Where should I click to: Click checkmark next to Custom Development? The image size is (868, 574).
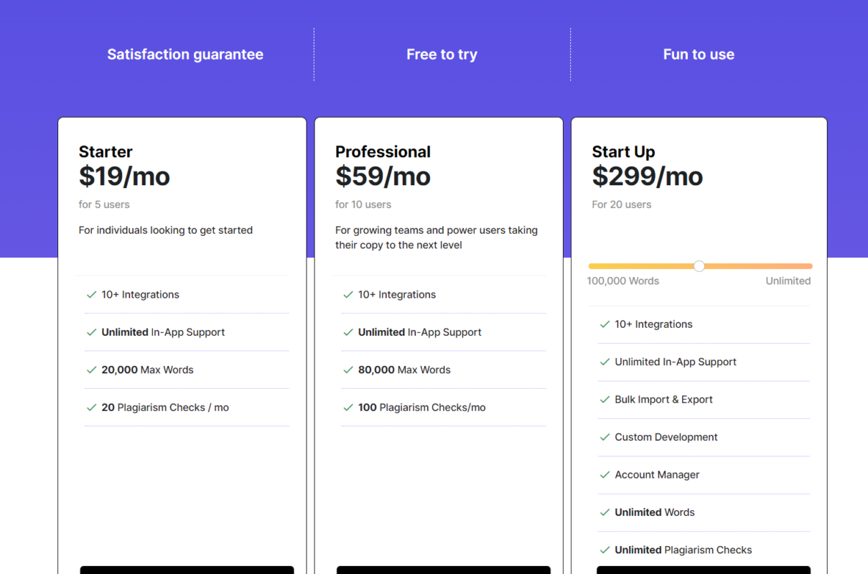[605, 437]
